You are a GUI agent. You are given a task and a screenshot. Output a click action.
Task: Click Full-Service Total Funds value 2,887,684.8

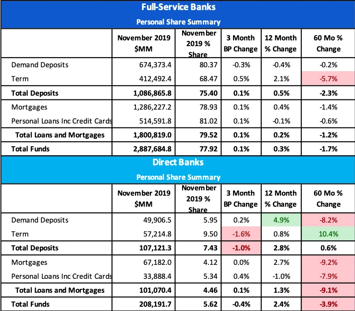(x=150, y=149)
